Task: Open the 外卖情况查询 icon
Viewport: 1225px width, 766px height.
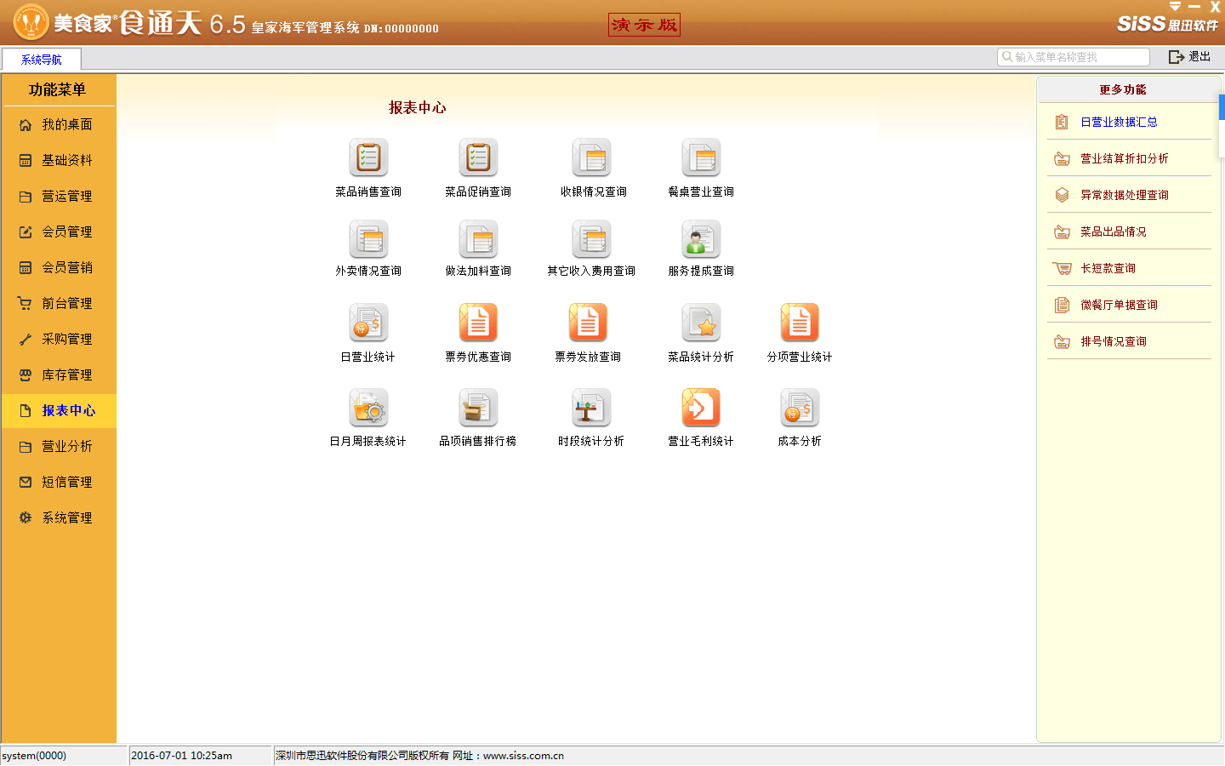Action: point(368,239)
